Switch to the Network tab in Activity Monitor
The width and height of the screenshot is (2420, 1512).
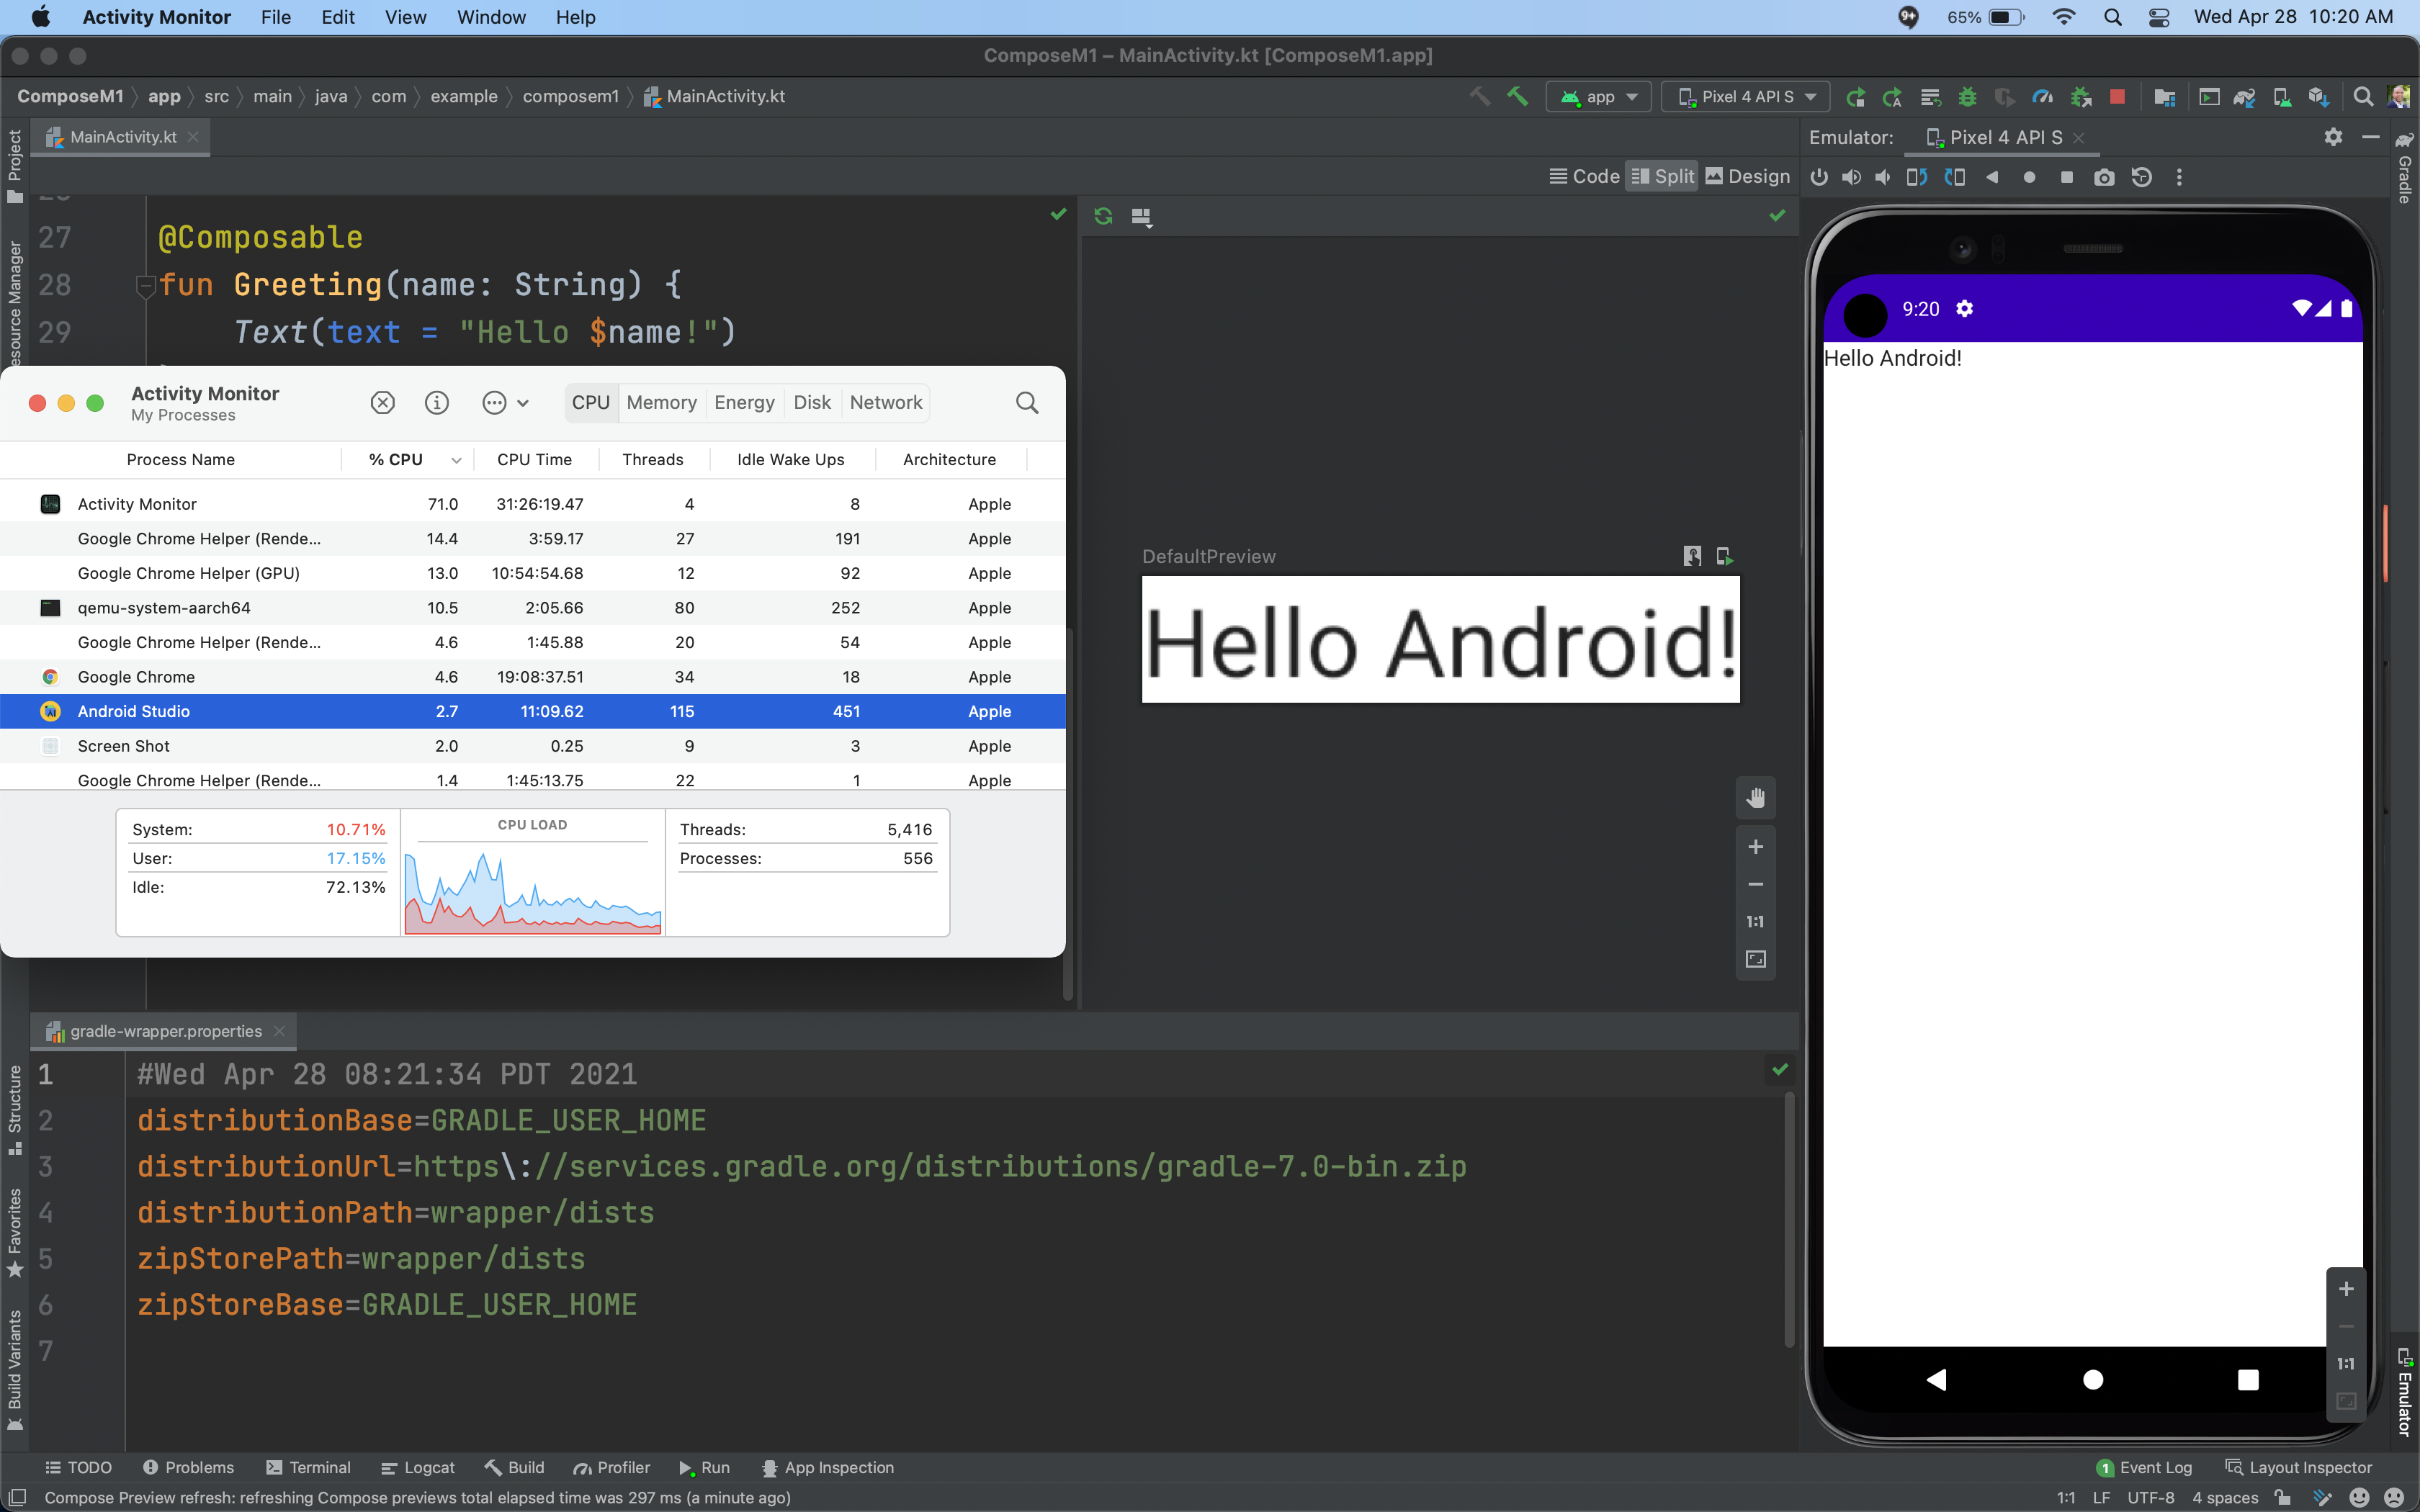[x=885, y=402]
